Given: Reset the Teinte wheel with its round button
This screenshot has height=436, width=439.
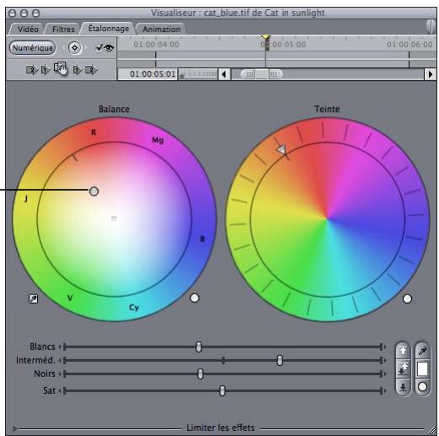Looking at the screenshot, I should [407, 299].
